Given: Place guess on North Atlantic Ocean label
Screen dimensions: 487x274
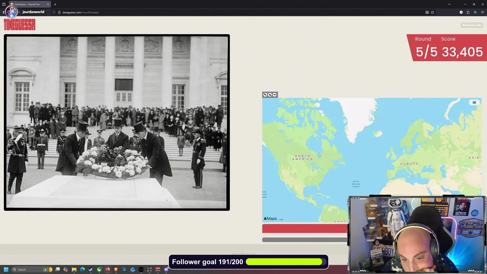Looking at the screenshot, I should [x=356, y=184].
